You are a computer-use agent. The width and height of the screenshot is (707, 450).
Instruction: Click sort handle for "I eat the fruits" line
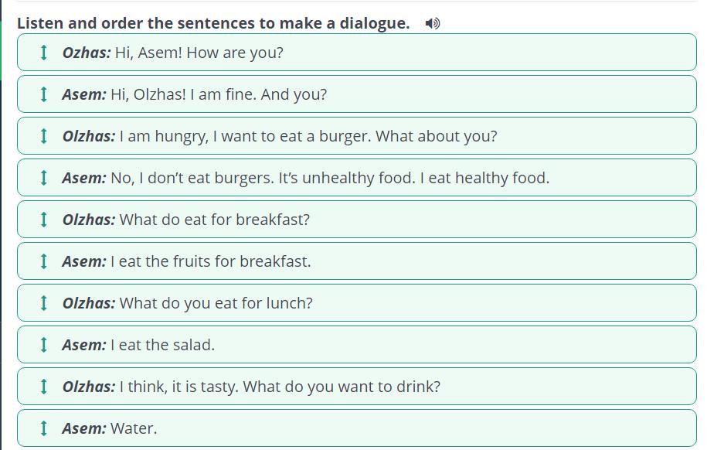pos(44,261)
